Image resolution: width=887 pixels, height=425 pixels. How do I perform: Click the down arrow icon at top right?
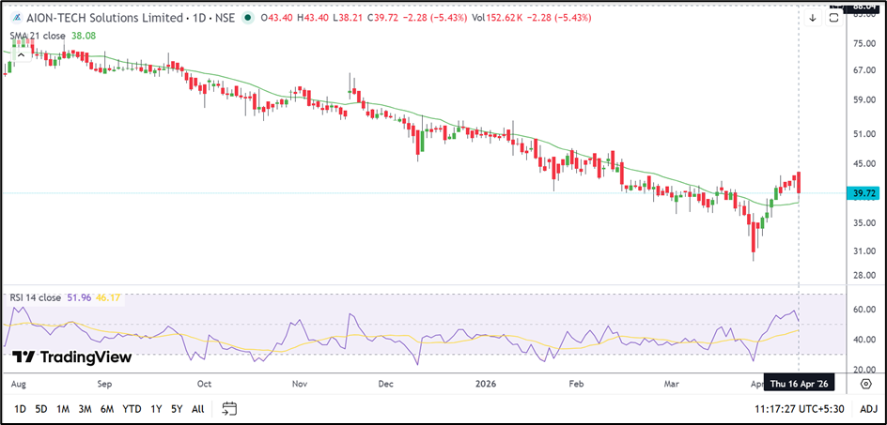(x=813, y=18)
